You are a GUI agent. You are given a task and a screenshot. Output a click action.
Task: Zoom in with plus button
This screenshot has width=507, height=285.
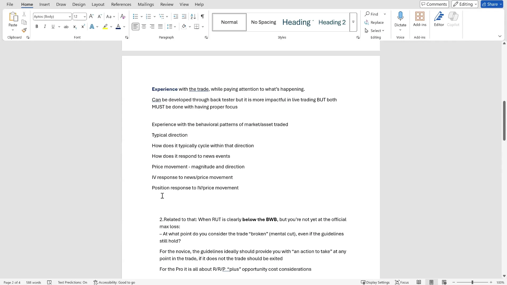(x=491, y=282)
